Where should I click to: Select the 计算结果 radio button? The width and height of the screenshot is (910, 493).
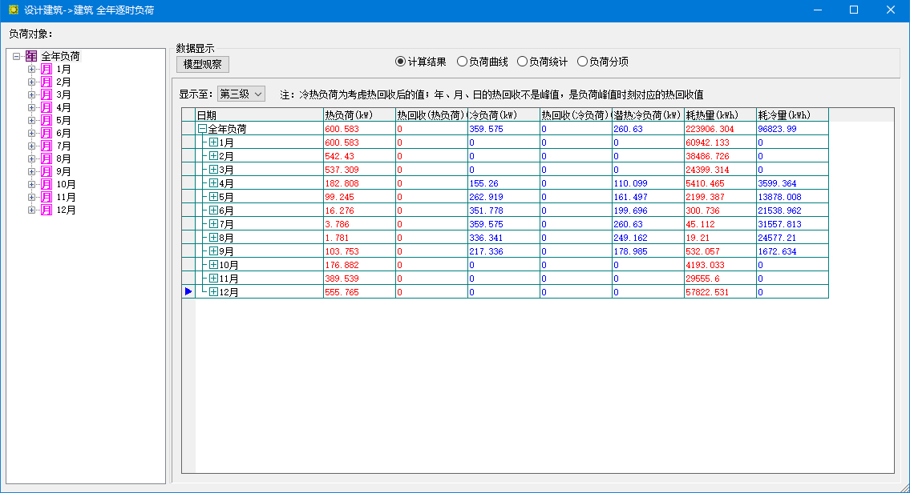[x=401, y=62]
